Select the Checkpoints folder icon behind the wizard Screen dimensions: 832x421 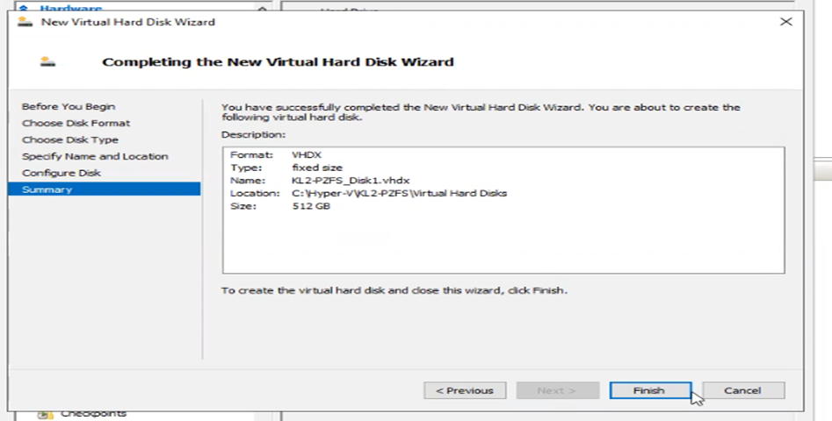(45, 415)
